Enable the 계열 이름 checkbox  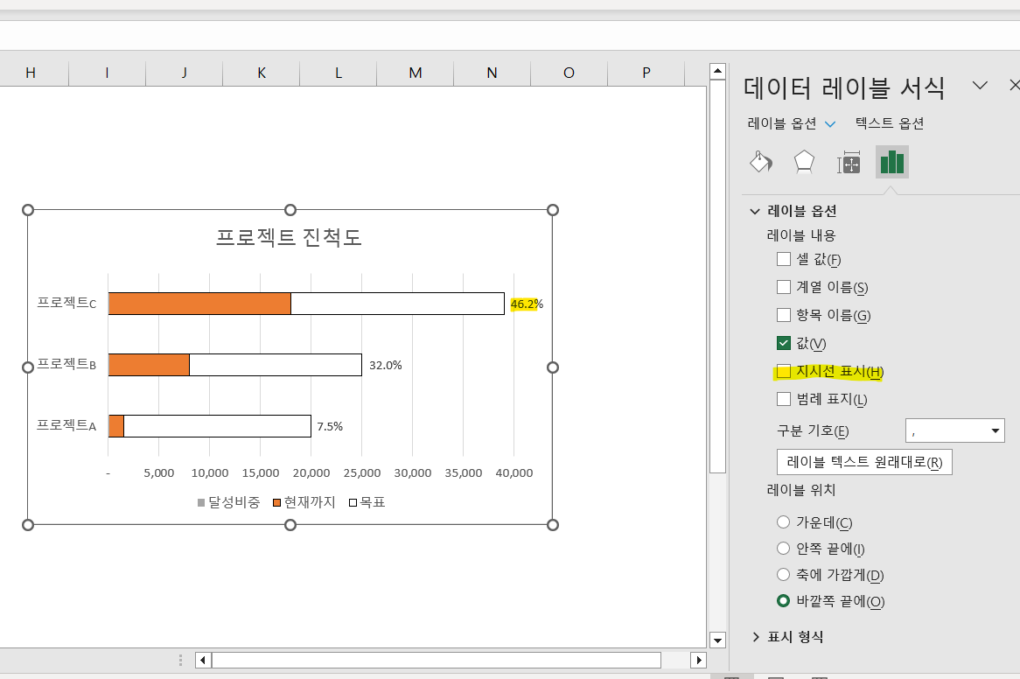point(783,287)
